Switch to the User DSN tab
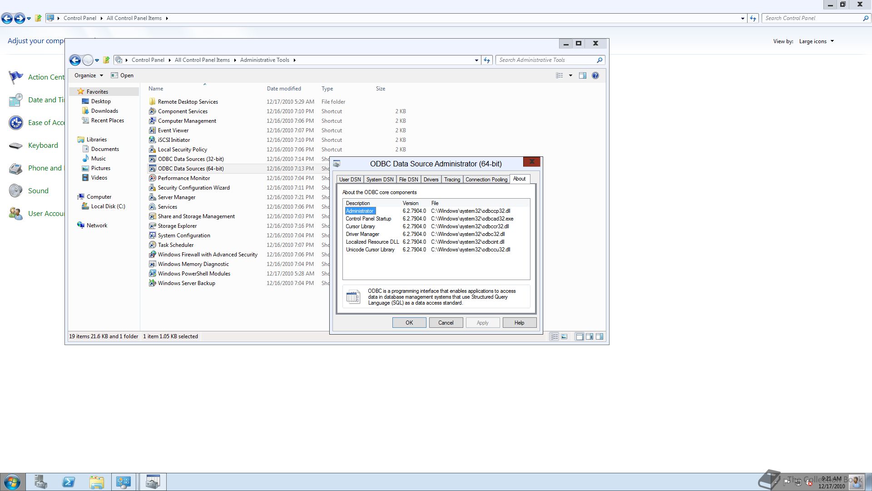 click(350, 180)
